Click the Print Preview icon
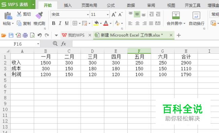Screen dimensions: 219x133 pos(32,35)
